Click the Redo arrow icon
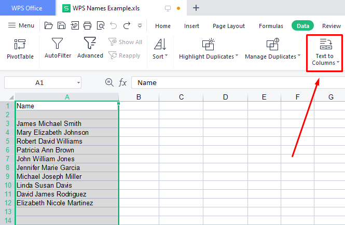This screenshot has height=225, width=345. coord(127,25)
